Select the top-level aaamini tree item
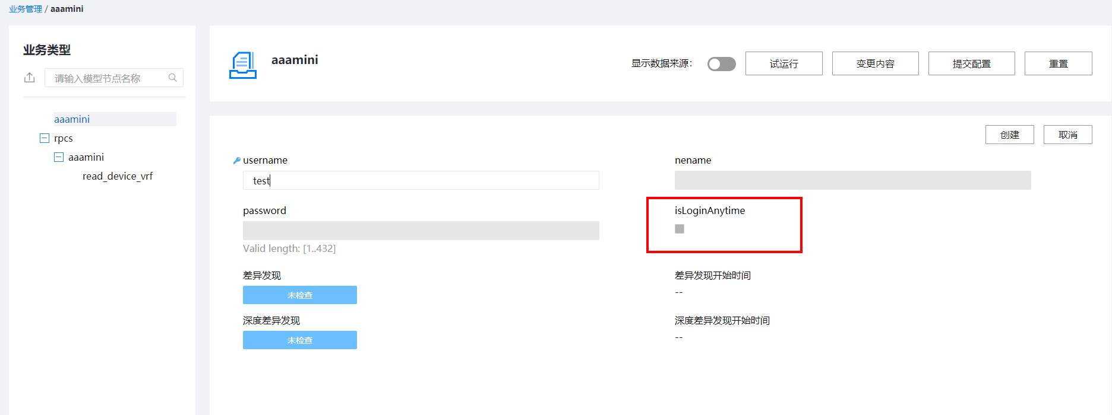Viewport: 1112px width, 415px height. (x=72, y=119)
